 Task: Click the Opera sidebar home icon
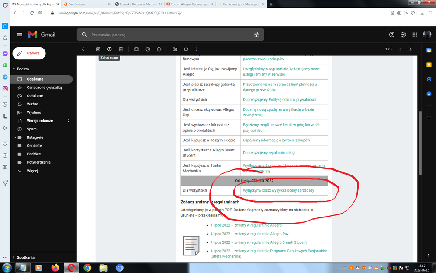click(x=5, y=26)
